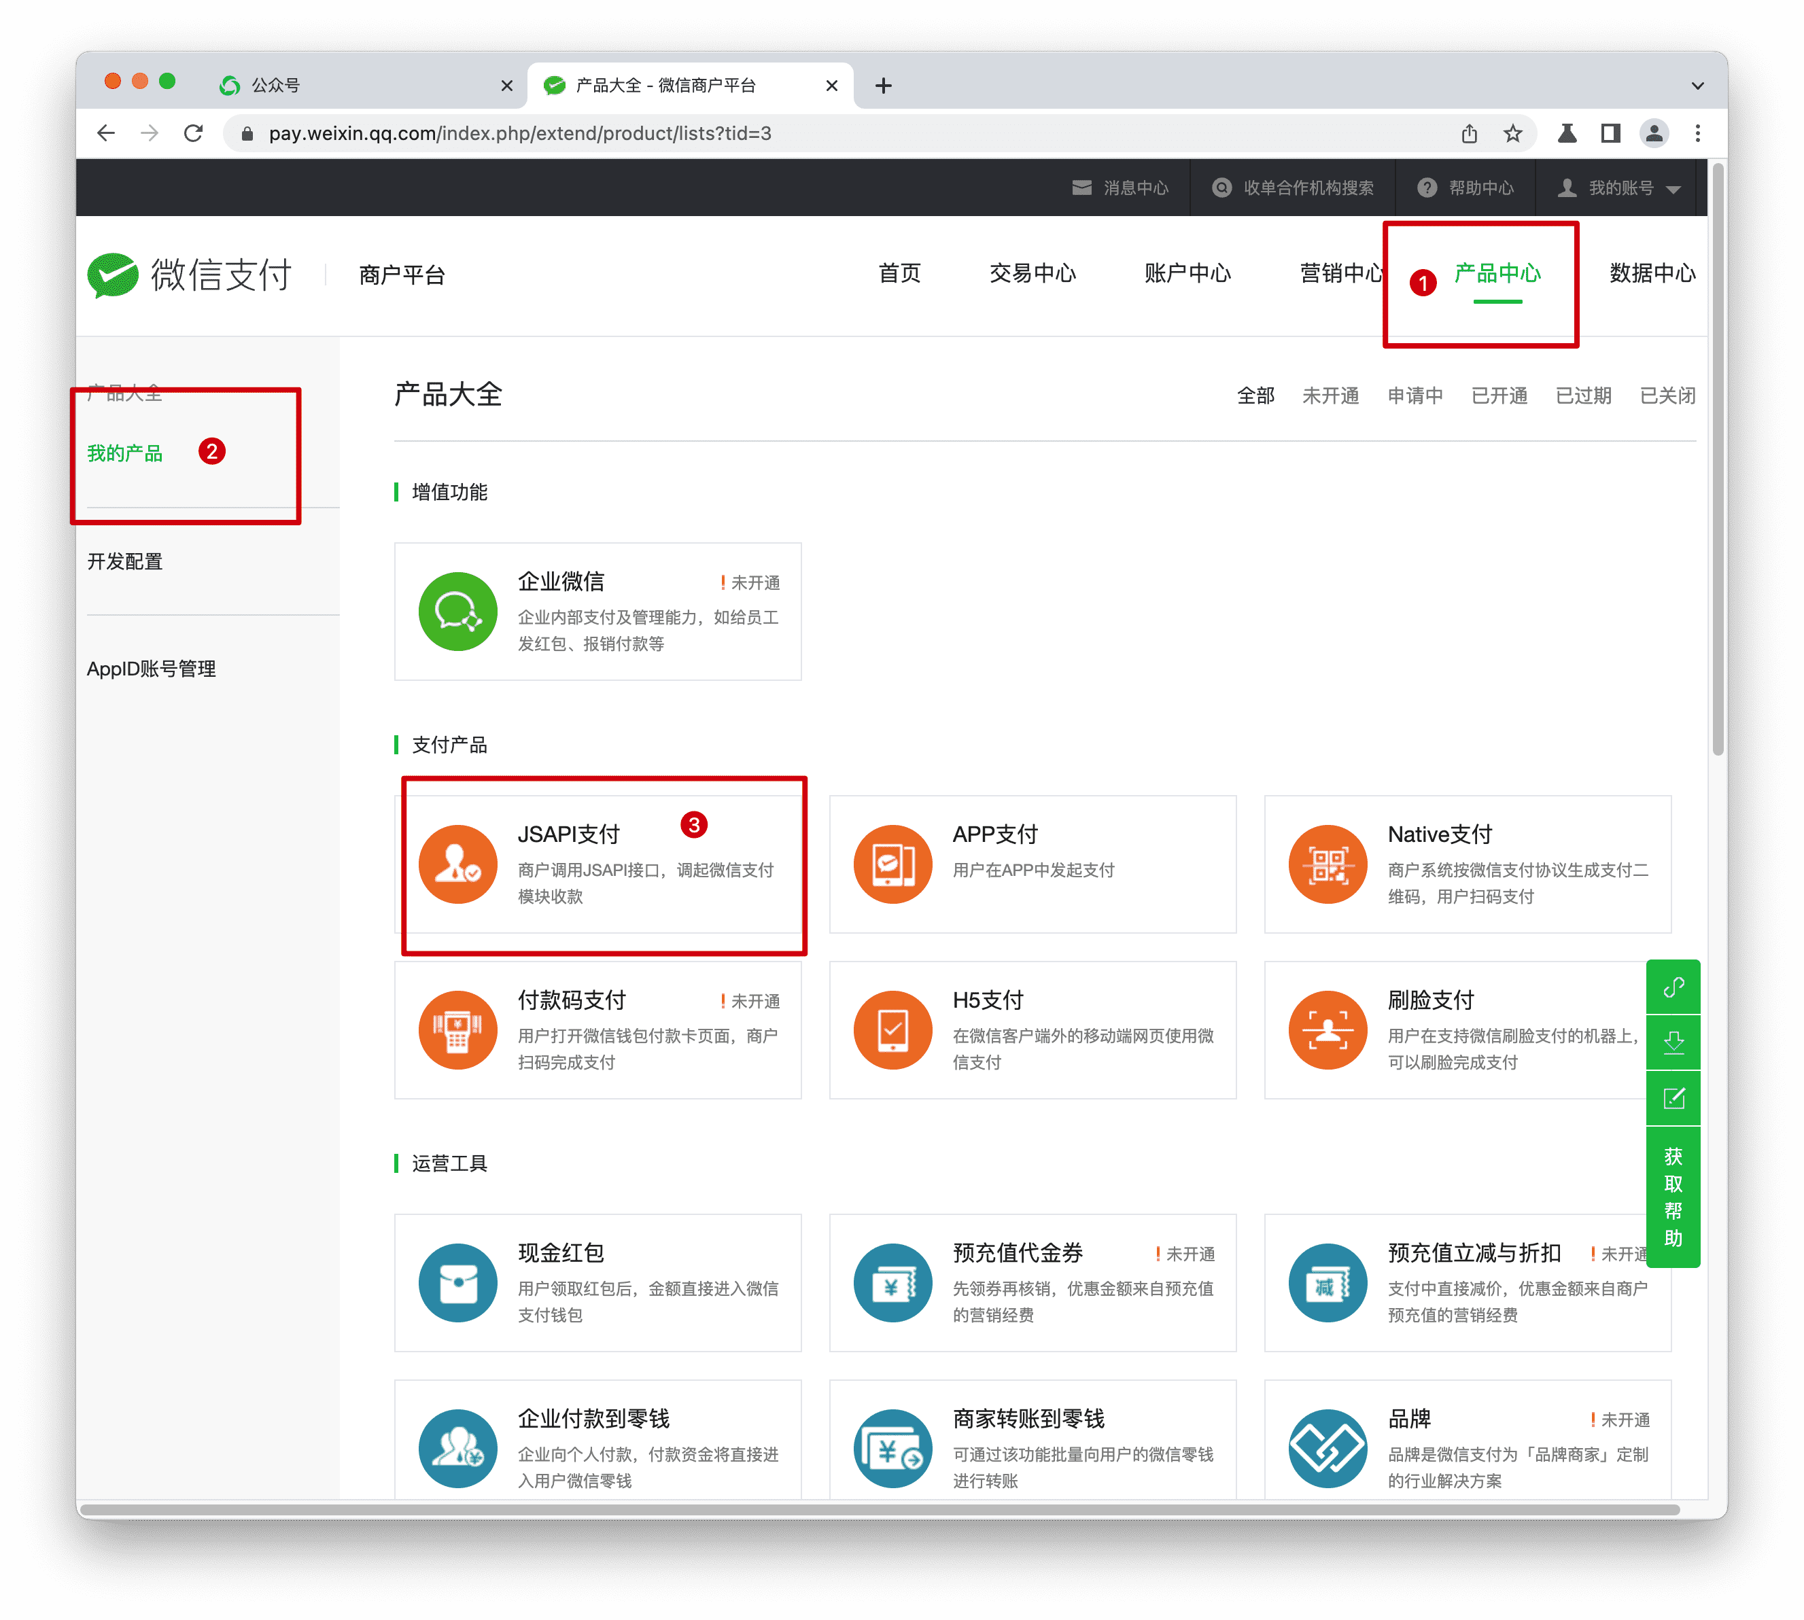This screenshot has height=1620, width=1804.
Task: Click the 获取帮助 floating button
Action: point(1673,1197)
